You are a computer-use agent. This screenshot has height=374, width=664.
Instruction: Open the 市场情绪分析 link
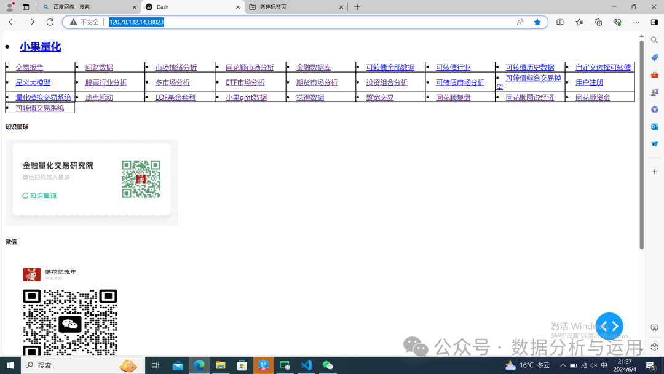pos(176,67)
